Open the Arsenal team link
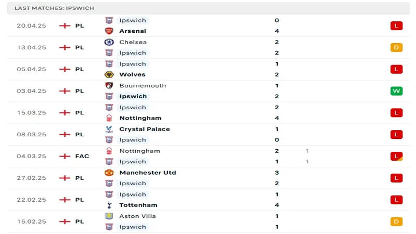 tap(133, 31)
